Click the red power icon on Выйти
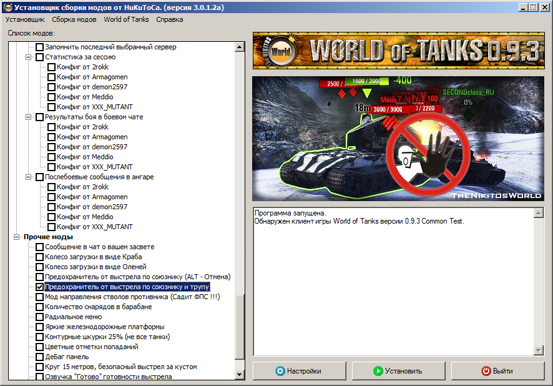The image size is (553, 386). tap(486, 371)
